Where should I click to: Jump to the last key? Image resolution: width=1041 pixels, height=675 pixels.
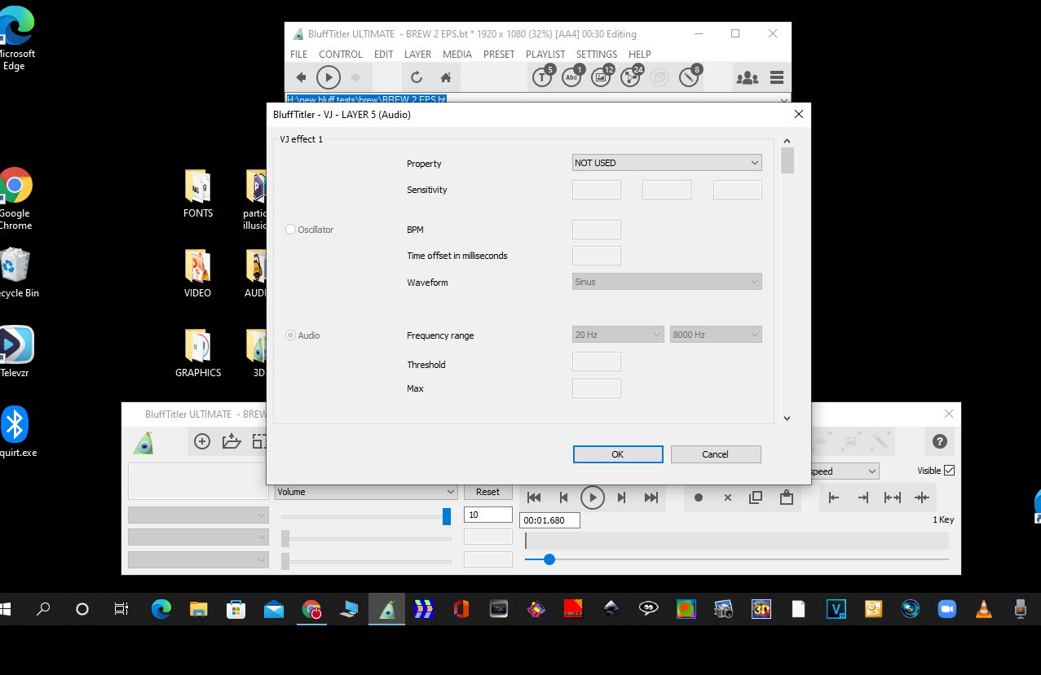pos(651,497)
